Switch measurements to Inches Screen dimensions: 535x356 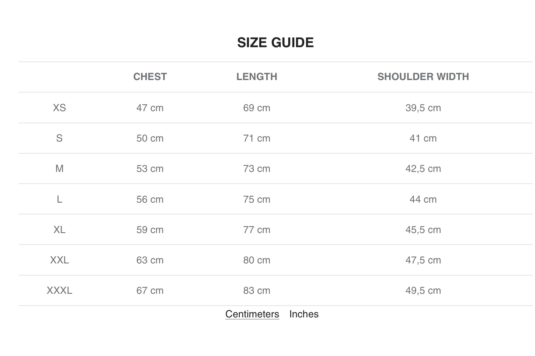point(304,314)
